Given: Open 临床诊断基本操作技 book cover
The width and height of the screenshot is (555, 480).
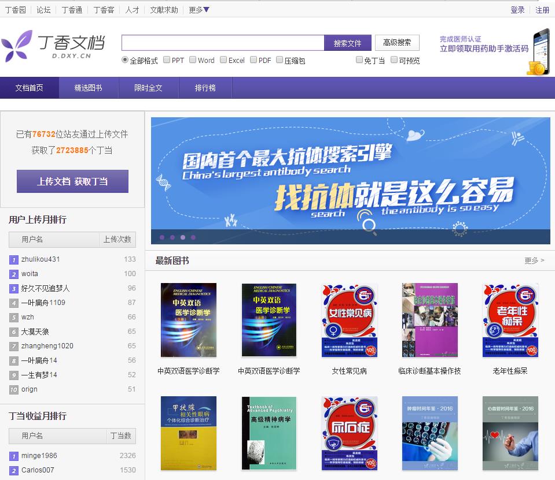Looking at the screenshot, I should tap(429, 320).
